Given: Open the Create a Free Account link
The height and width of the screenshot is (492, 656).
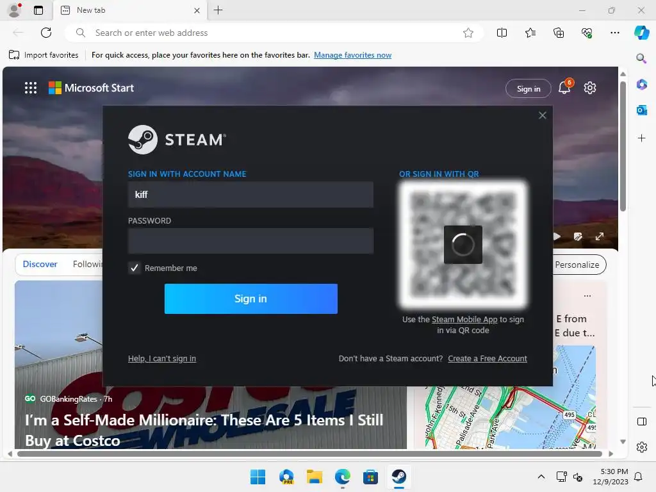Looking at the screenshot, I should pos(488,359).
